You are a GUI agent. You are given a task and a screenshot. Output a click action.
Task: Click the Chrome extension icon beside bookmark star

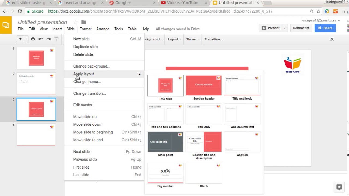tap(327, 11)
